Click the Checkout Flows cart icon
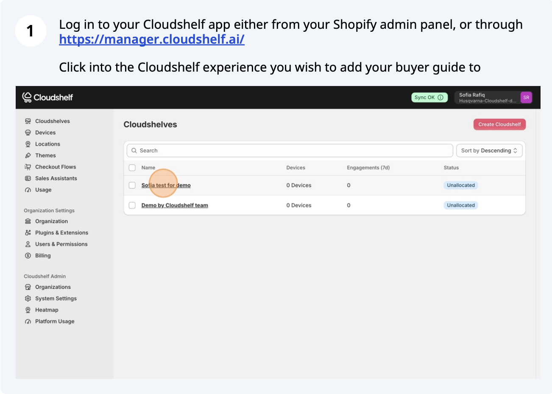 [x=28, y=167]
